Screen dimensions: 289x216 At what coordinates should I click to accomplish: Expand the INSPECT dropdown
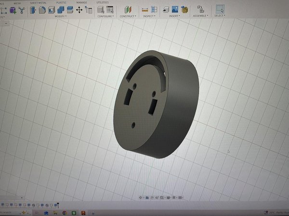(x=149, y=16)
